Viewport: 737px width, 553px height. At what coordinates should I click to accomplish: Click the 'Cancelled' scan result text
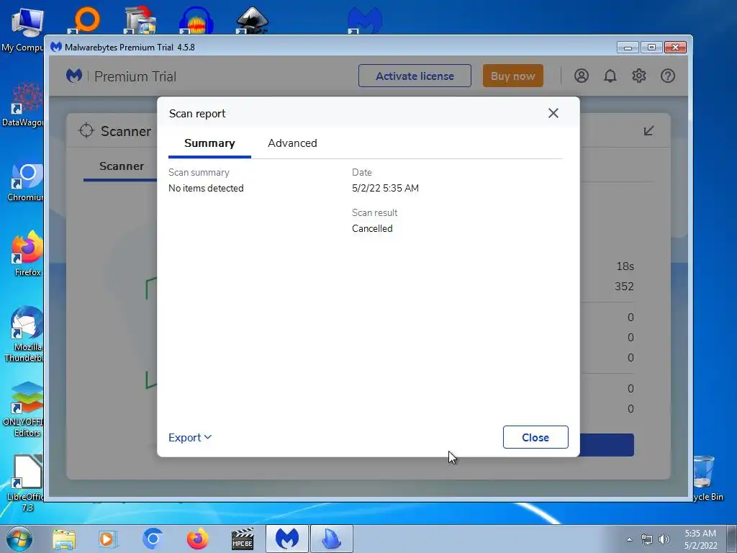[x=372, y=228]
